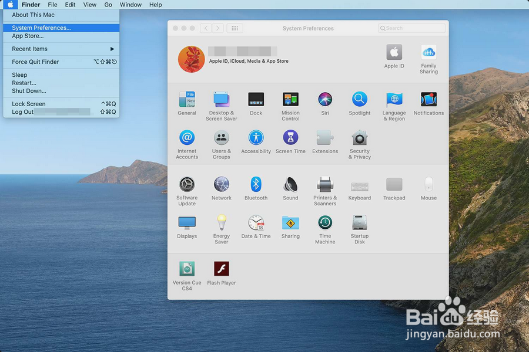The width and height of the screenshot is (529, 352).
Task: Choose Force Quit Finder
Action: 61,62
